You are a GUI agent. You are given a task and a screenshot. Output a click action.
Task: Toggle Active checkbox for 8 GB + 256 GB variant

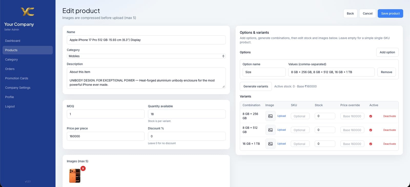point(371,116)
